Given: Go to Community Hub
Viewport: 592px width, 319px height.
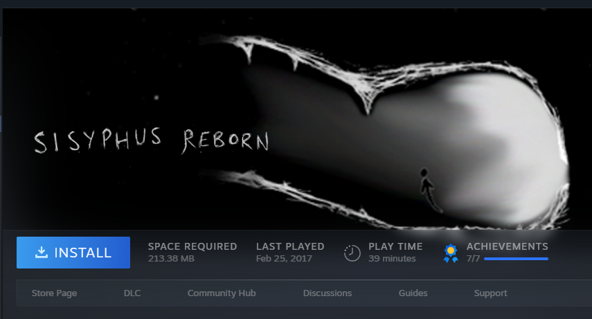Looking at the screenshot, I should 222,293.
